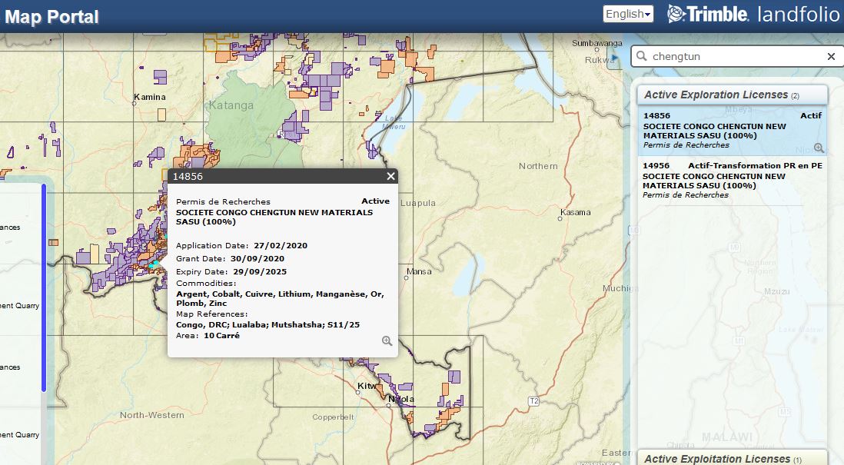Image resolution: width=844 pixels, height=465 pixels.
Task: Click the Luapula province label
Action: [417, 203]
